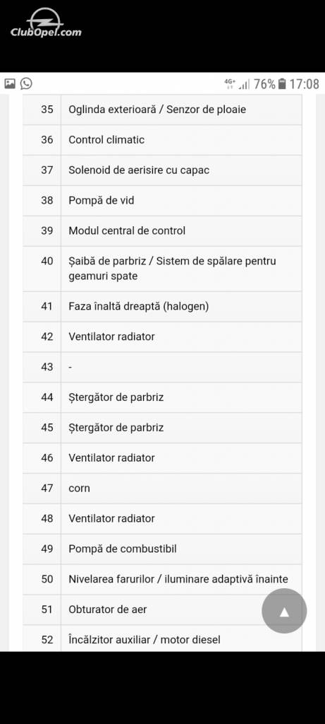Select row 35 Oglinda exterioară / Senzor de ploaie
Image resolution: width=325 pixels, height=724 pixels.
coord(162,110)
